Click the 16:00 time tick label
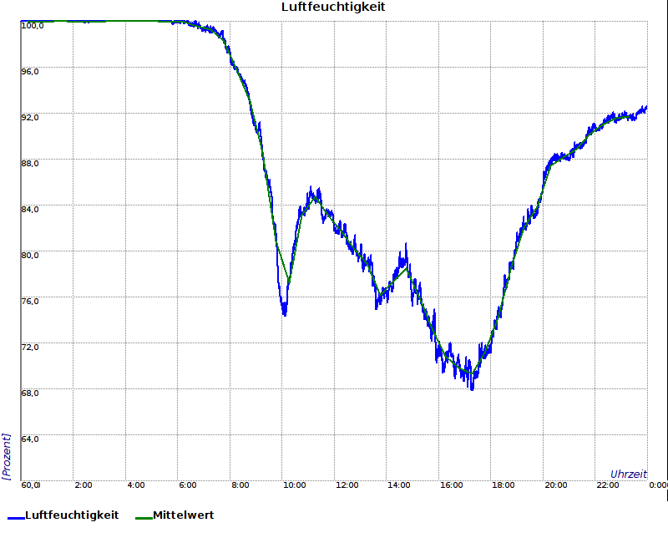The image size is (668, 543). (x=451, y=485)
